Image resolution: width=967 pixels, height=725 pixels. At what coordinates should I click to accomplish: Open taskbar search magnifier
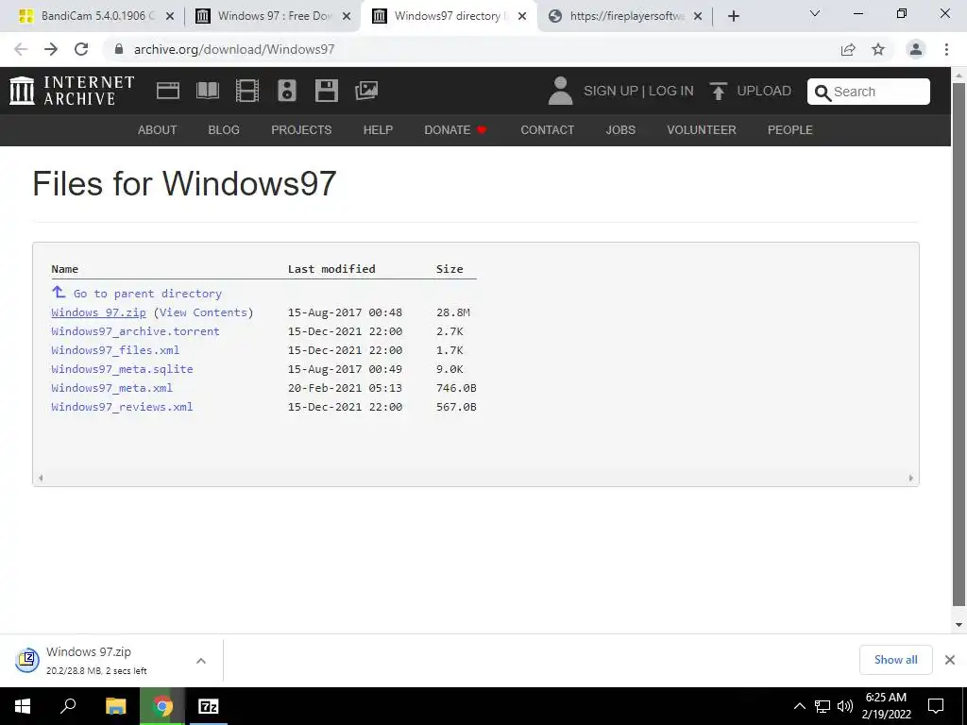click(x=68, y=705)
